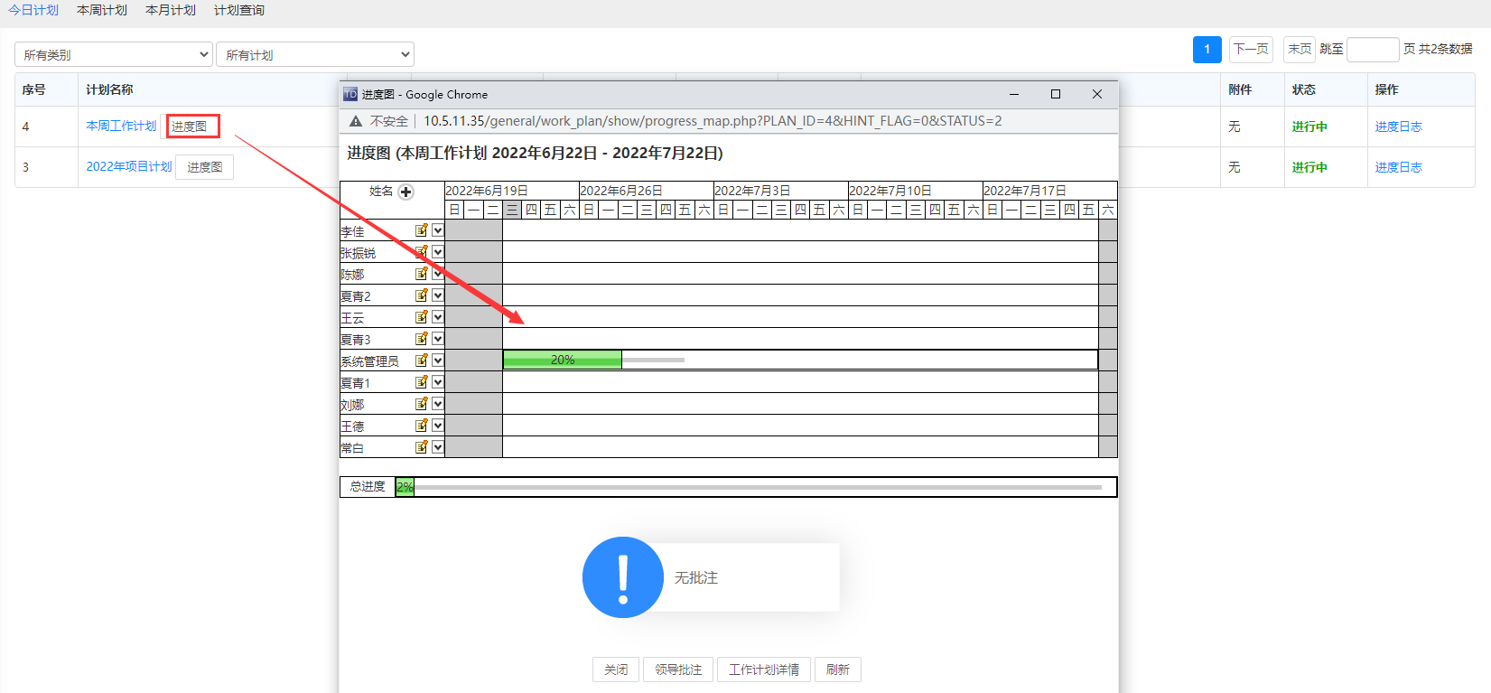Open the 所有计划 filter dropdown
Viewport: 1491px width, 693px height.
315,54
